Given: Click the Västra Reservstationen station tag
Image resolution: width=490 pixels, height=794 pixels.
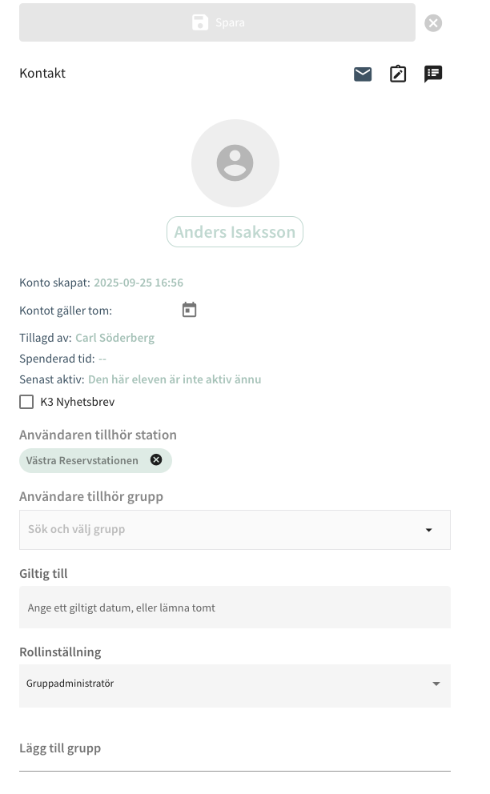Looking at the screenshot, I should [82, 460].
